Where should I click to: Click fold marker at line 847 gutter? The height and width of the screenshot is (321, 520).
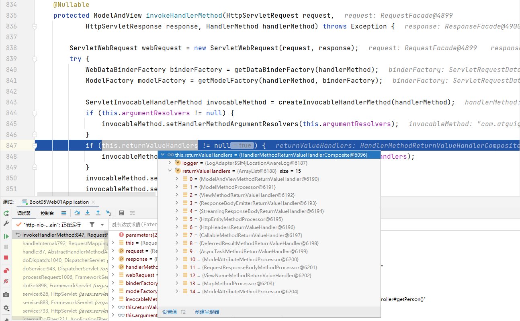click(x=35, y=145)
